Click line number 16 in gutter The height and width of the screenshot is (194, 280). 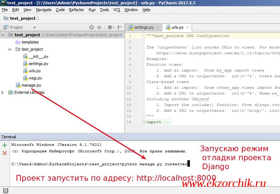coord(129,122)
